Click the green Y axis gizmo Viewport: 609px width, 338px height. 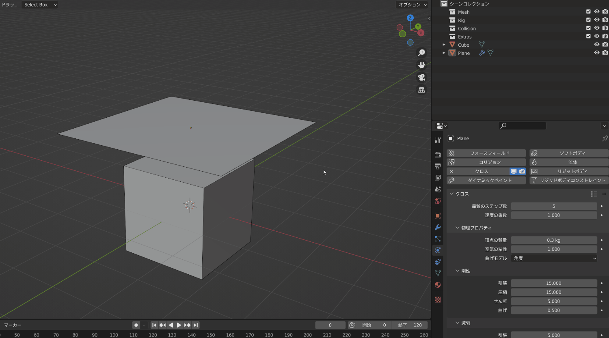point(418,27)
